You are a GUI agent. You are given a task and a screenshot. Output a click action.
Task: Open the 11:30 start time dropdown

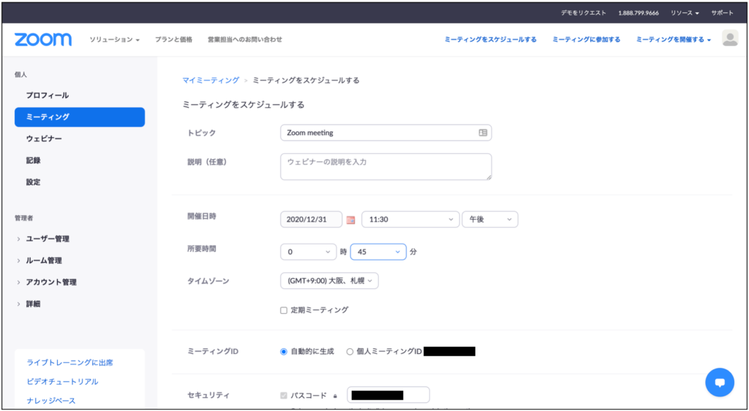tap(410, 219)
